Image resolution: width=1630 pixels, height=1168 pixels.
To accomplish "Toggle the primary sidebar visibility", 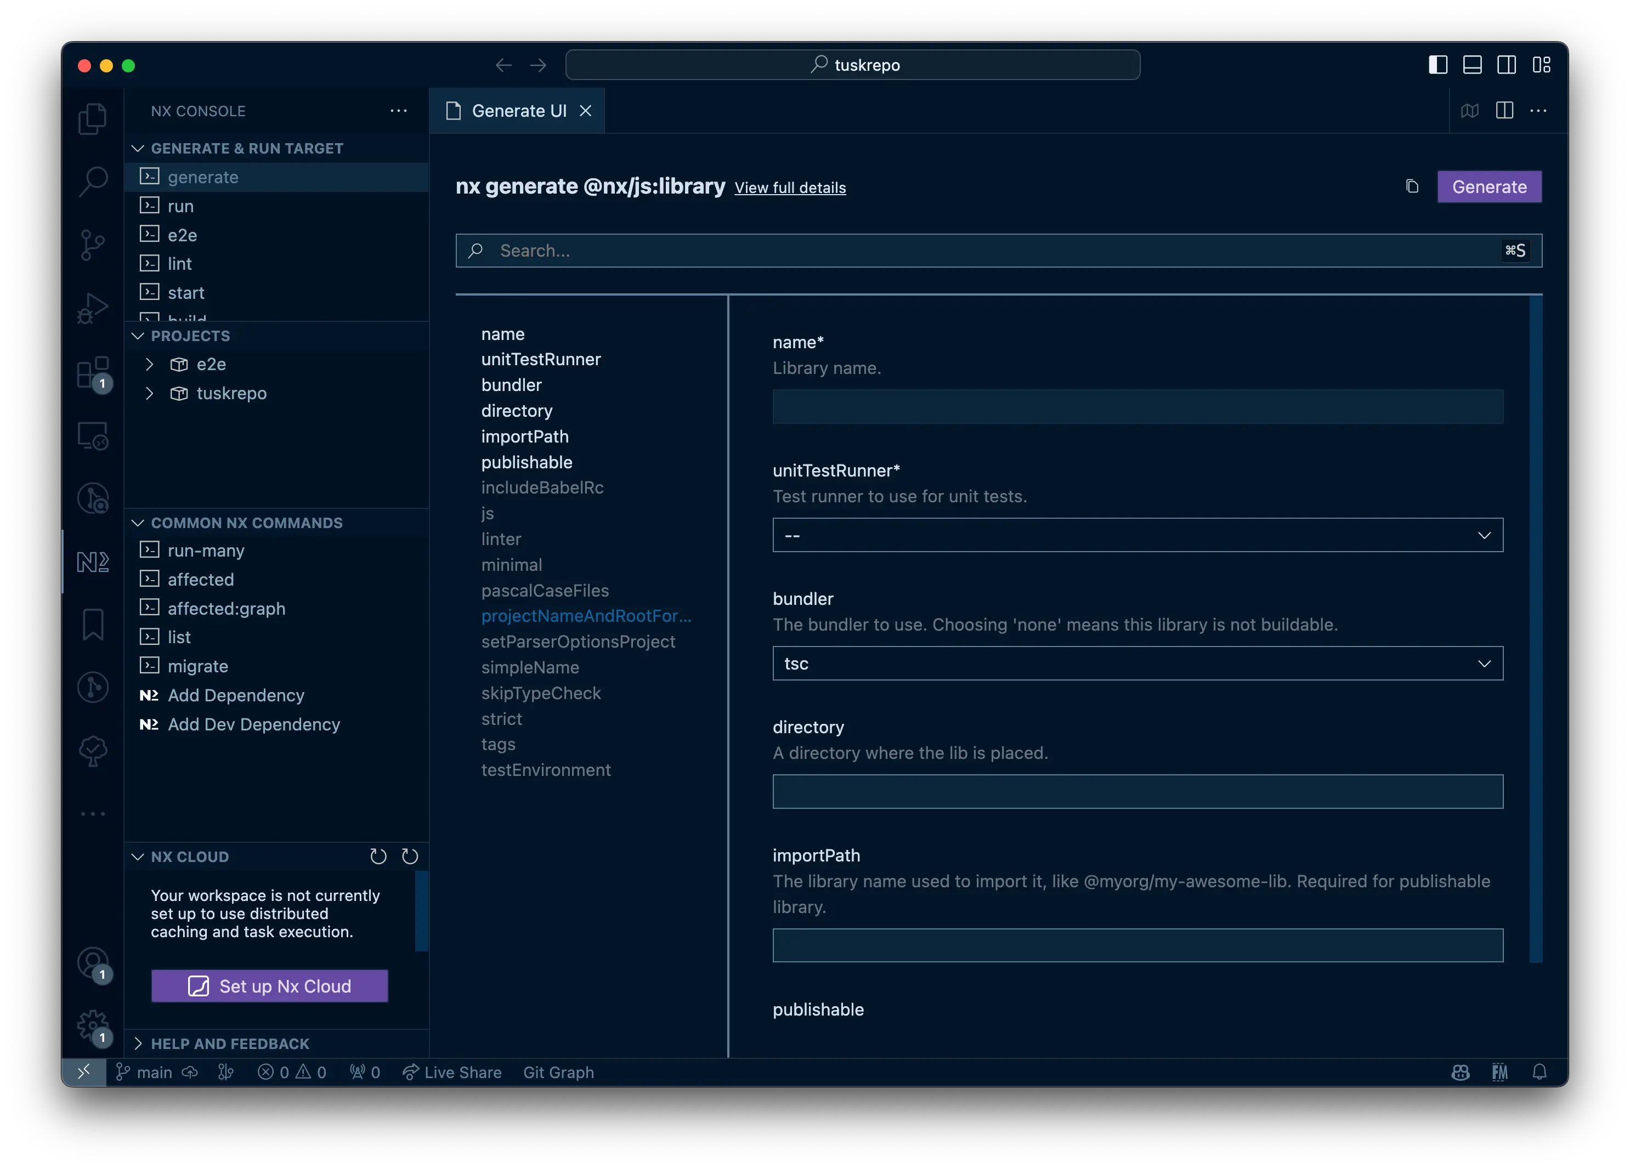I will tap(1437, 65).
